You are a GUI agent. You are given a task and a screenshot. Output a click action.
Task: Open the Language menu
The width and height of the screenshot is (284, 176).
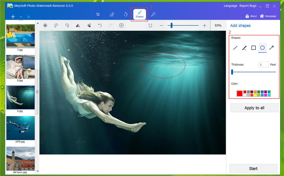[230, 6]
